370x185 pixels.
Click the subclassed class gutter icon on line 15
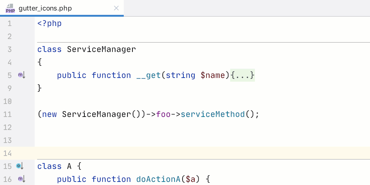20,166
